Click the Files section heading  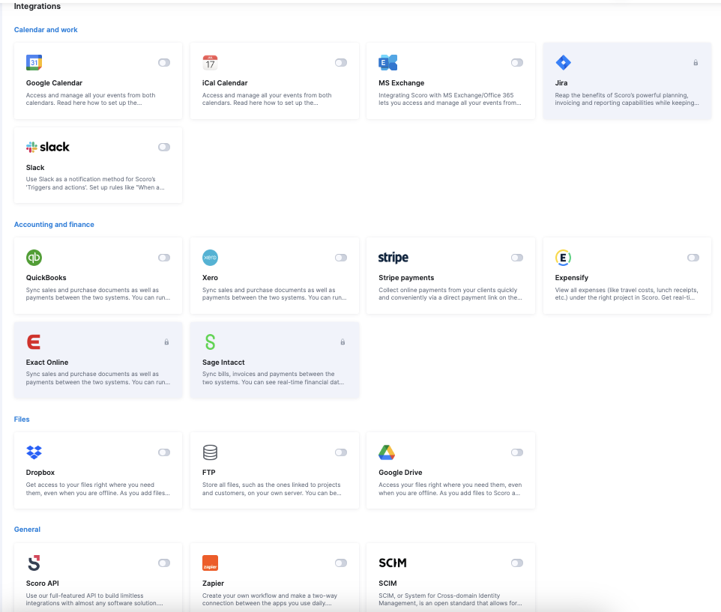click(x=22, y=419)
